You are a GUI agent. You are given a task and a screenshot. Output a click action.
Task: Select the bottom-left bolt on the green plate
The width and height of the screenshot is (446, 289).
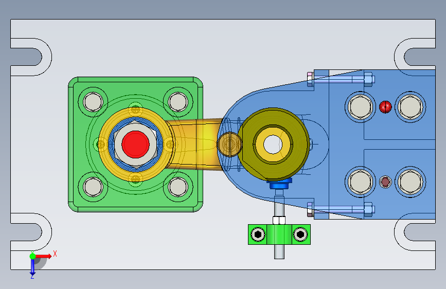click(93, 187)
